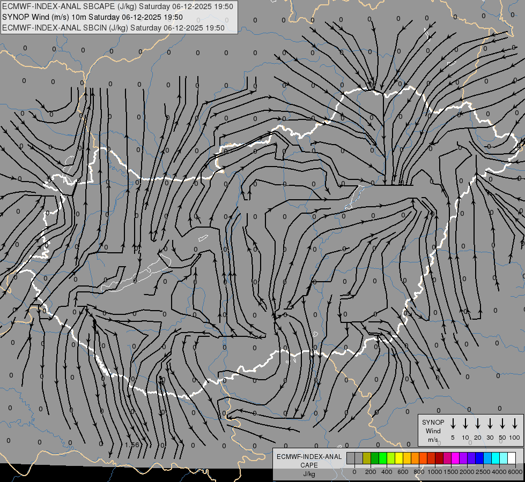Click the 10 speed label in wind legend
Screen dimensions: 525x482
coord(465,438)
